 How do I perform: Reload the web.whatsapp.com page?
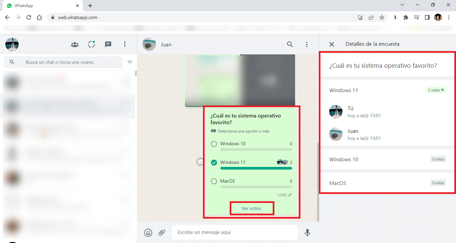(x=29, y=18)
